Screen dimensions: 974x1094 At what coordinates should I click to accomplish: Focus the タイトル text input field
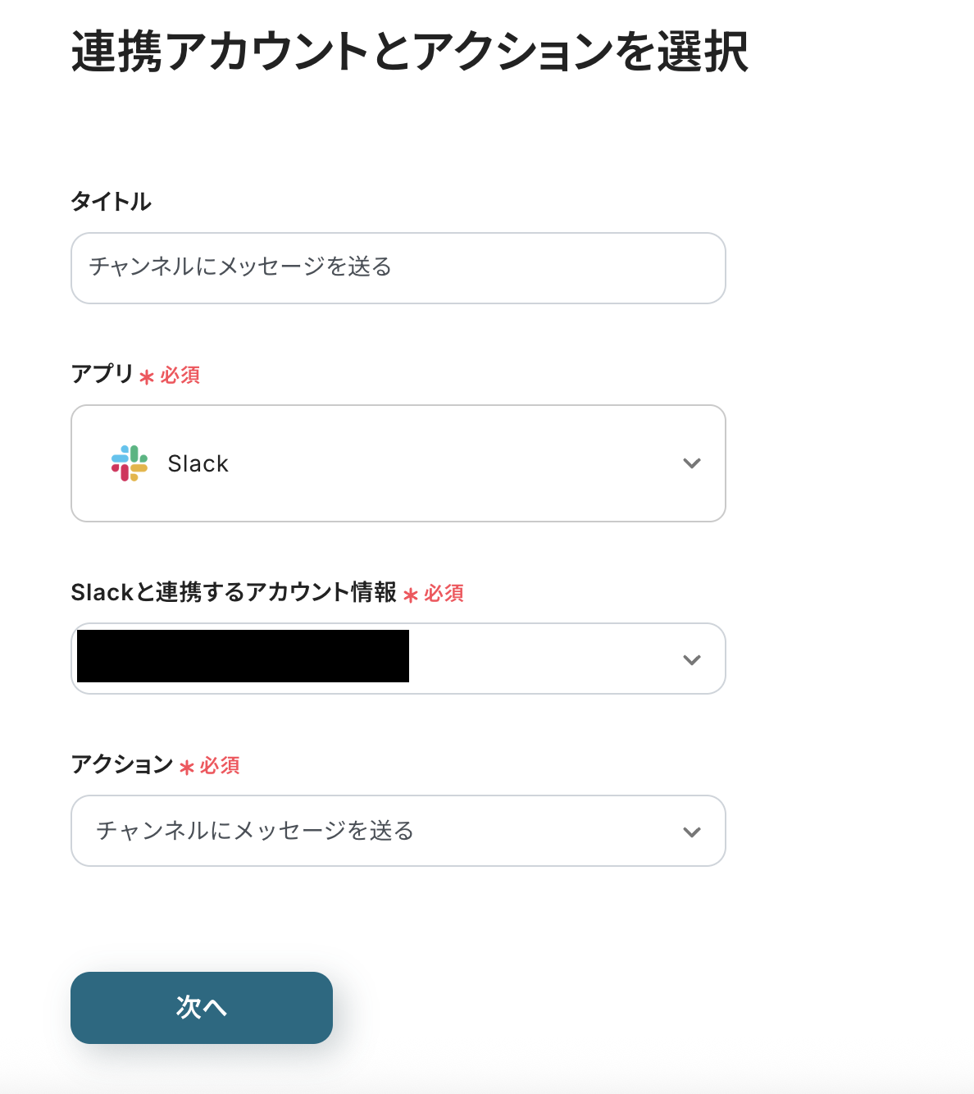pyautogui.click(x=398, y=268)
